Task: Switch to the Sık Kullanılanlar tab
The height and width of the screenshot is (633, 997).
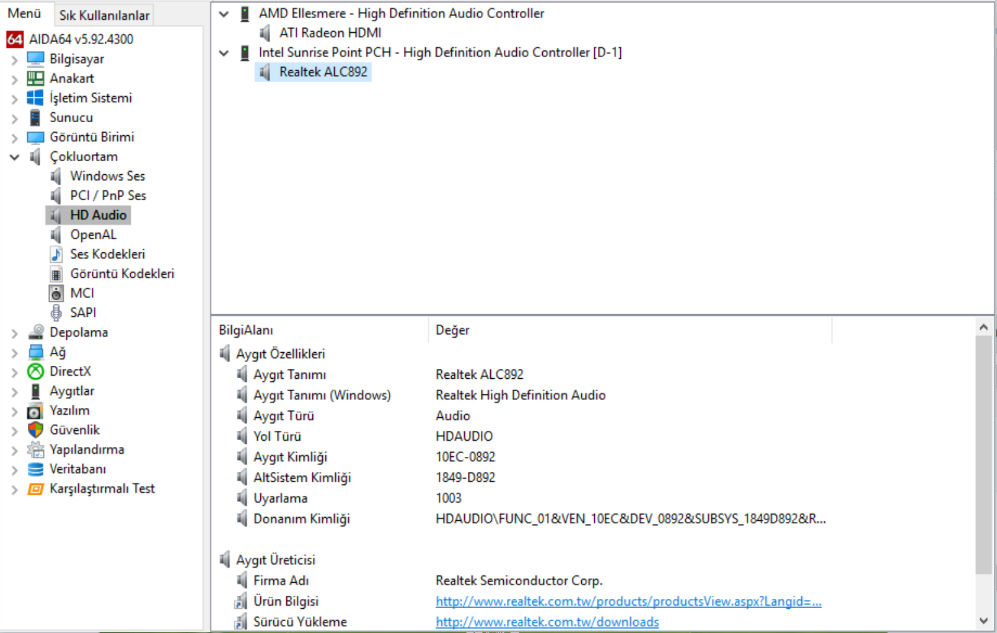Action: [x=104, y=15]
